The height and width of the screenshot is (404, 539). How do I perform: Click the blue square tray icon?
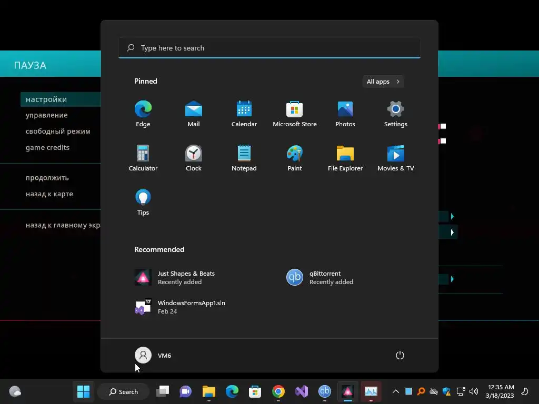[x=408, y=391]
